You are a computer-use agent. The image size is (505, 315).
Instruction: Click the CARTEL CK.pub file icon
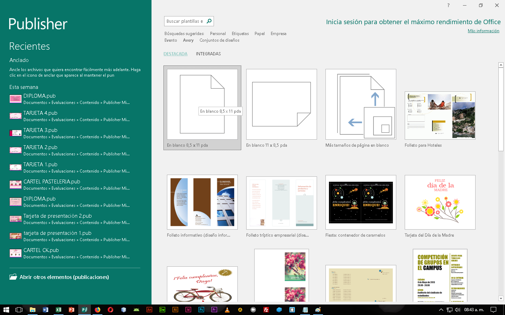pos(15,253)
